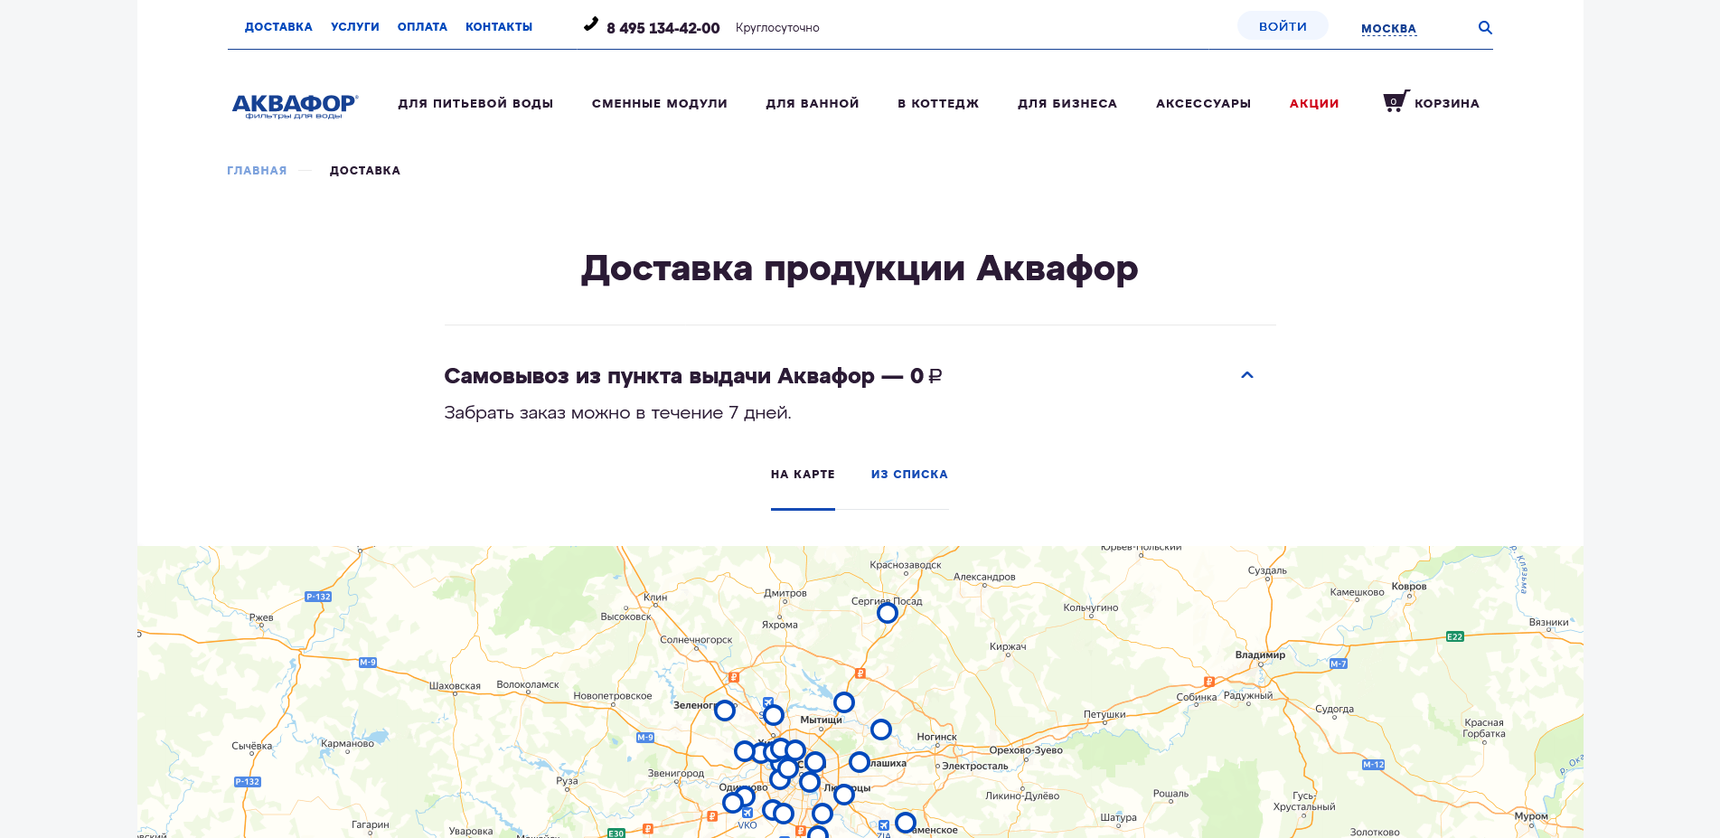Click the Аквафор logo
The width and height of the screenshot is (1720, 838).
pos(294,105)
